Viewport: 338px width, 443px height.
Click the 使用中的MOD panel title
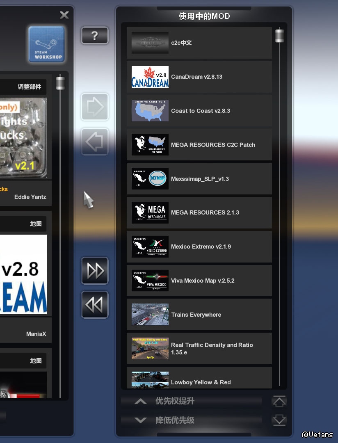click(x=204, y=16)
